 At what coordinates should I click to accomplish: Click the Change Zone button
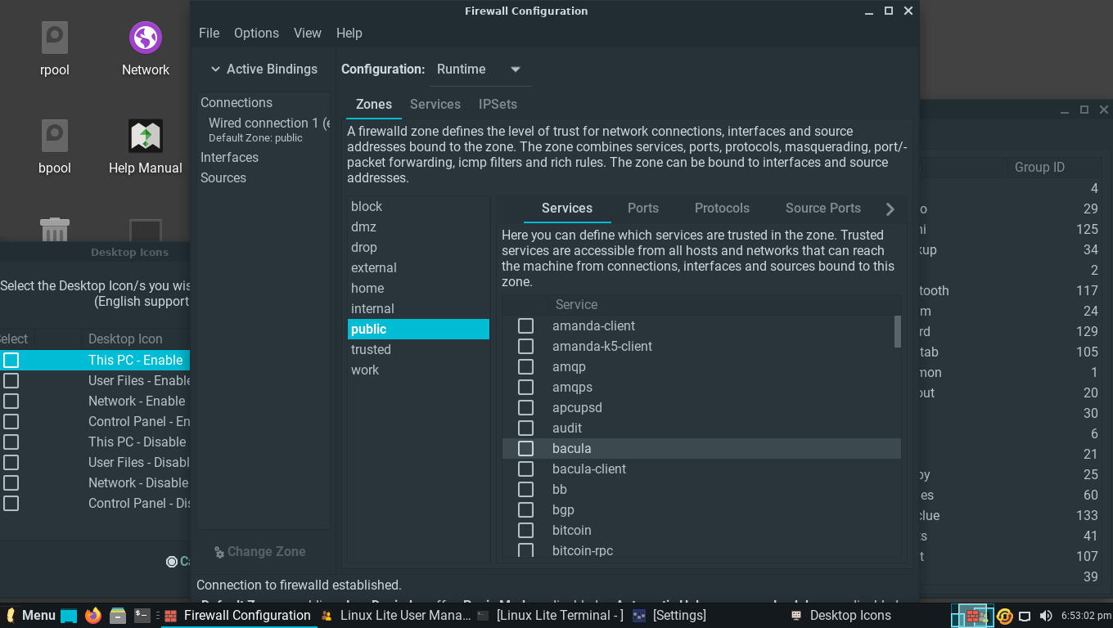259,551
